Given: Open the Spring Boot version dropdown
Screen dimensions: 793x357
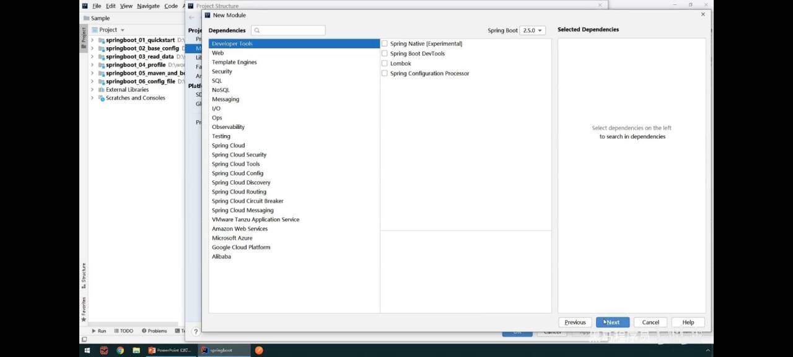Looking at the screenshot, I should (532, 30).
